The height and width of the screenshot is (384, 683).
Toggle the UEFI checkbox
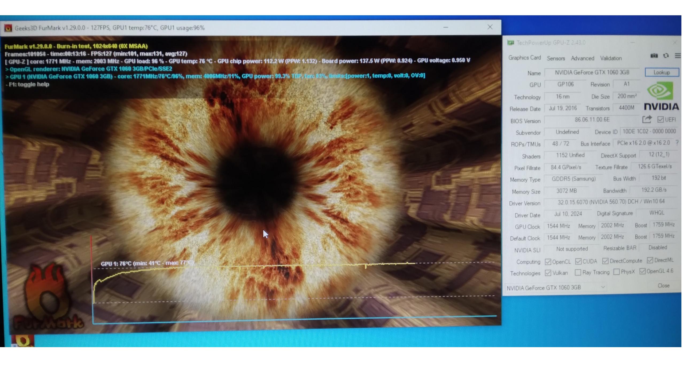[x=660, y=119]
